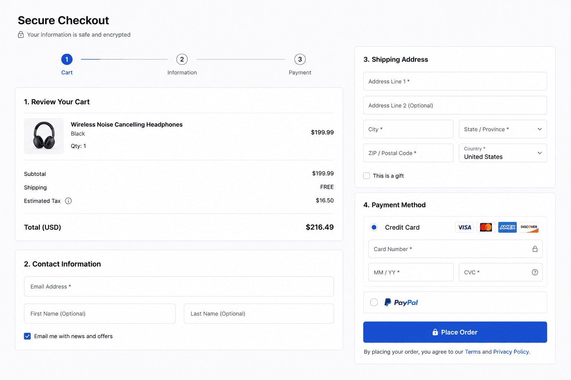Click the lock icon beside safe and encrypted
Screen dimensions: 571x380
tap(21, 35)
